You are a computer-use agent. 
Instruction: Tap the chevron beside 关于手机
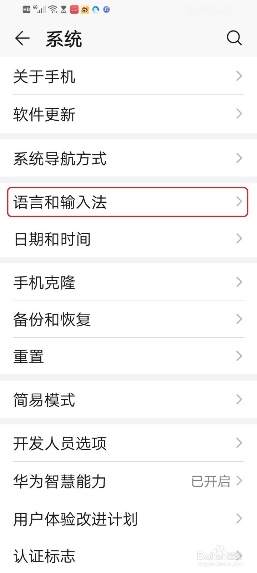(x=239, y=76)
